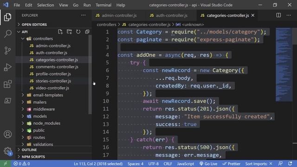The width and height of the screenshot is (297, 167).
Task: Click the controllers breadcrumb
Action: coord(106,25)
